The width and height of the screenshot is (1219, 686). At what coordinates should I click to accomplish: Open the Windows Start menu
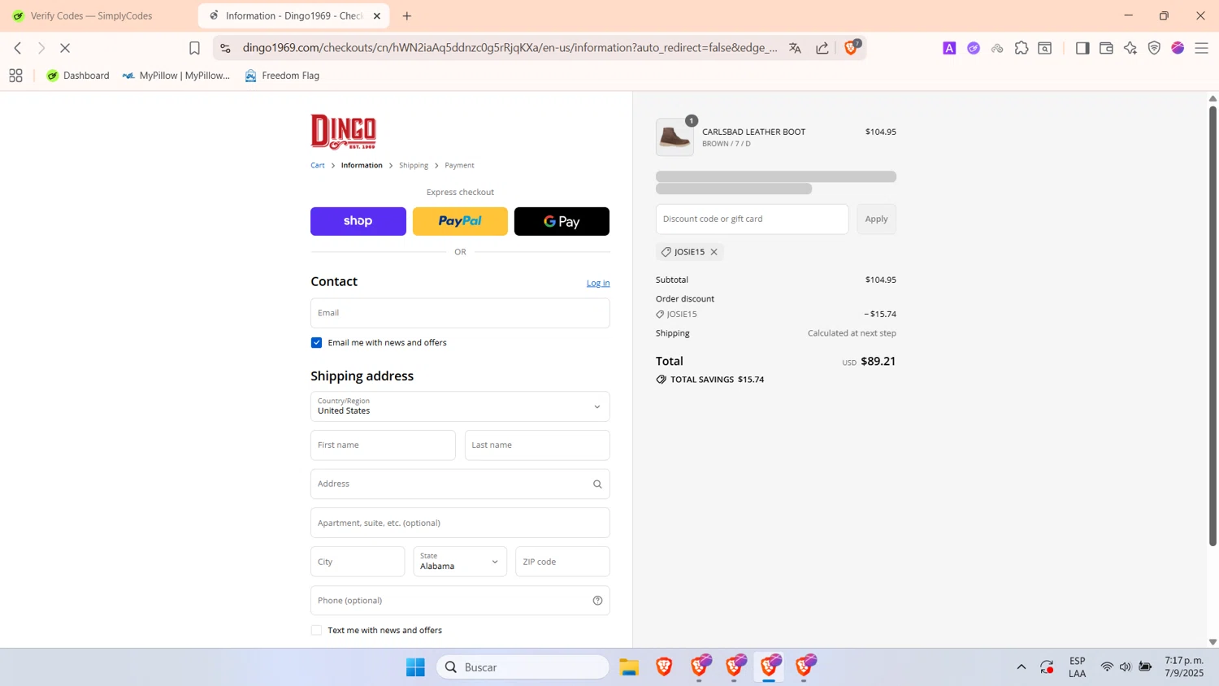415,667
